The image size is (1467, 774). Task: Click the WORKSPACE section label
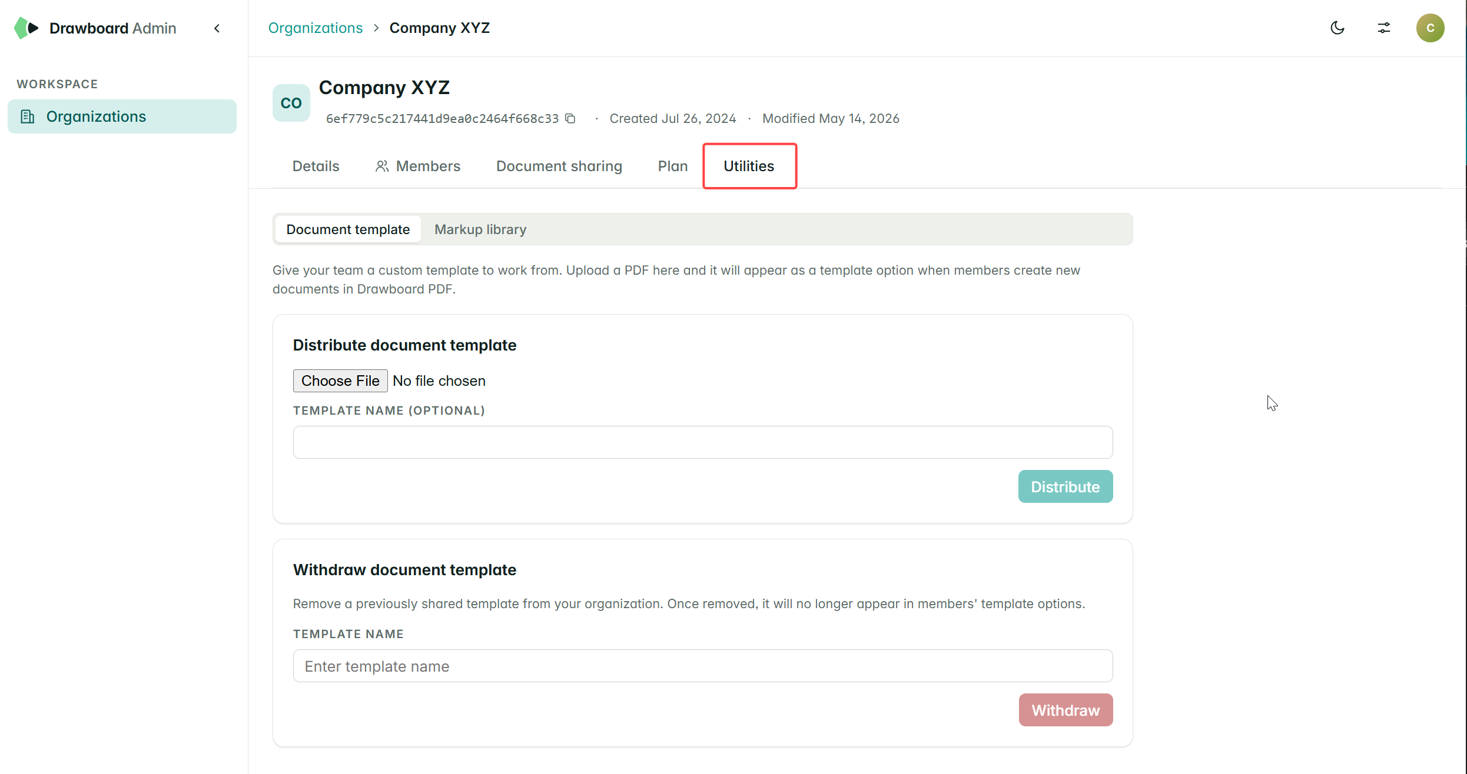point(57,84)
